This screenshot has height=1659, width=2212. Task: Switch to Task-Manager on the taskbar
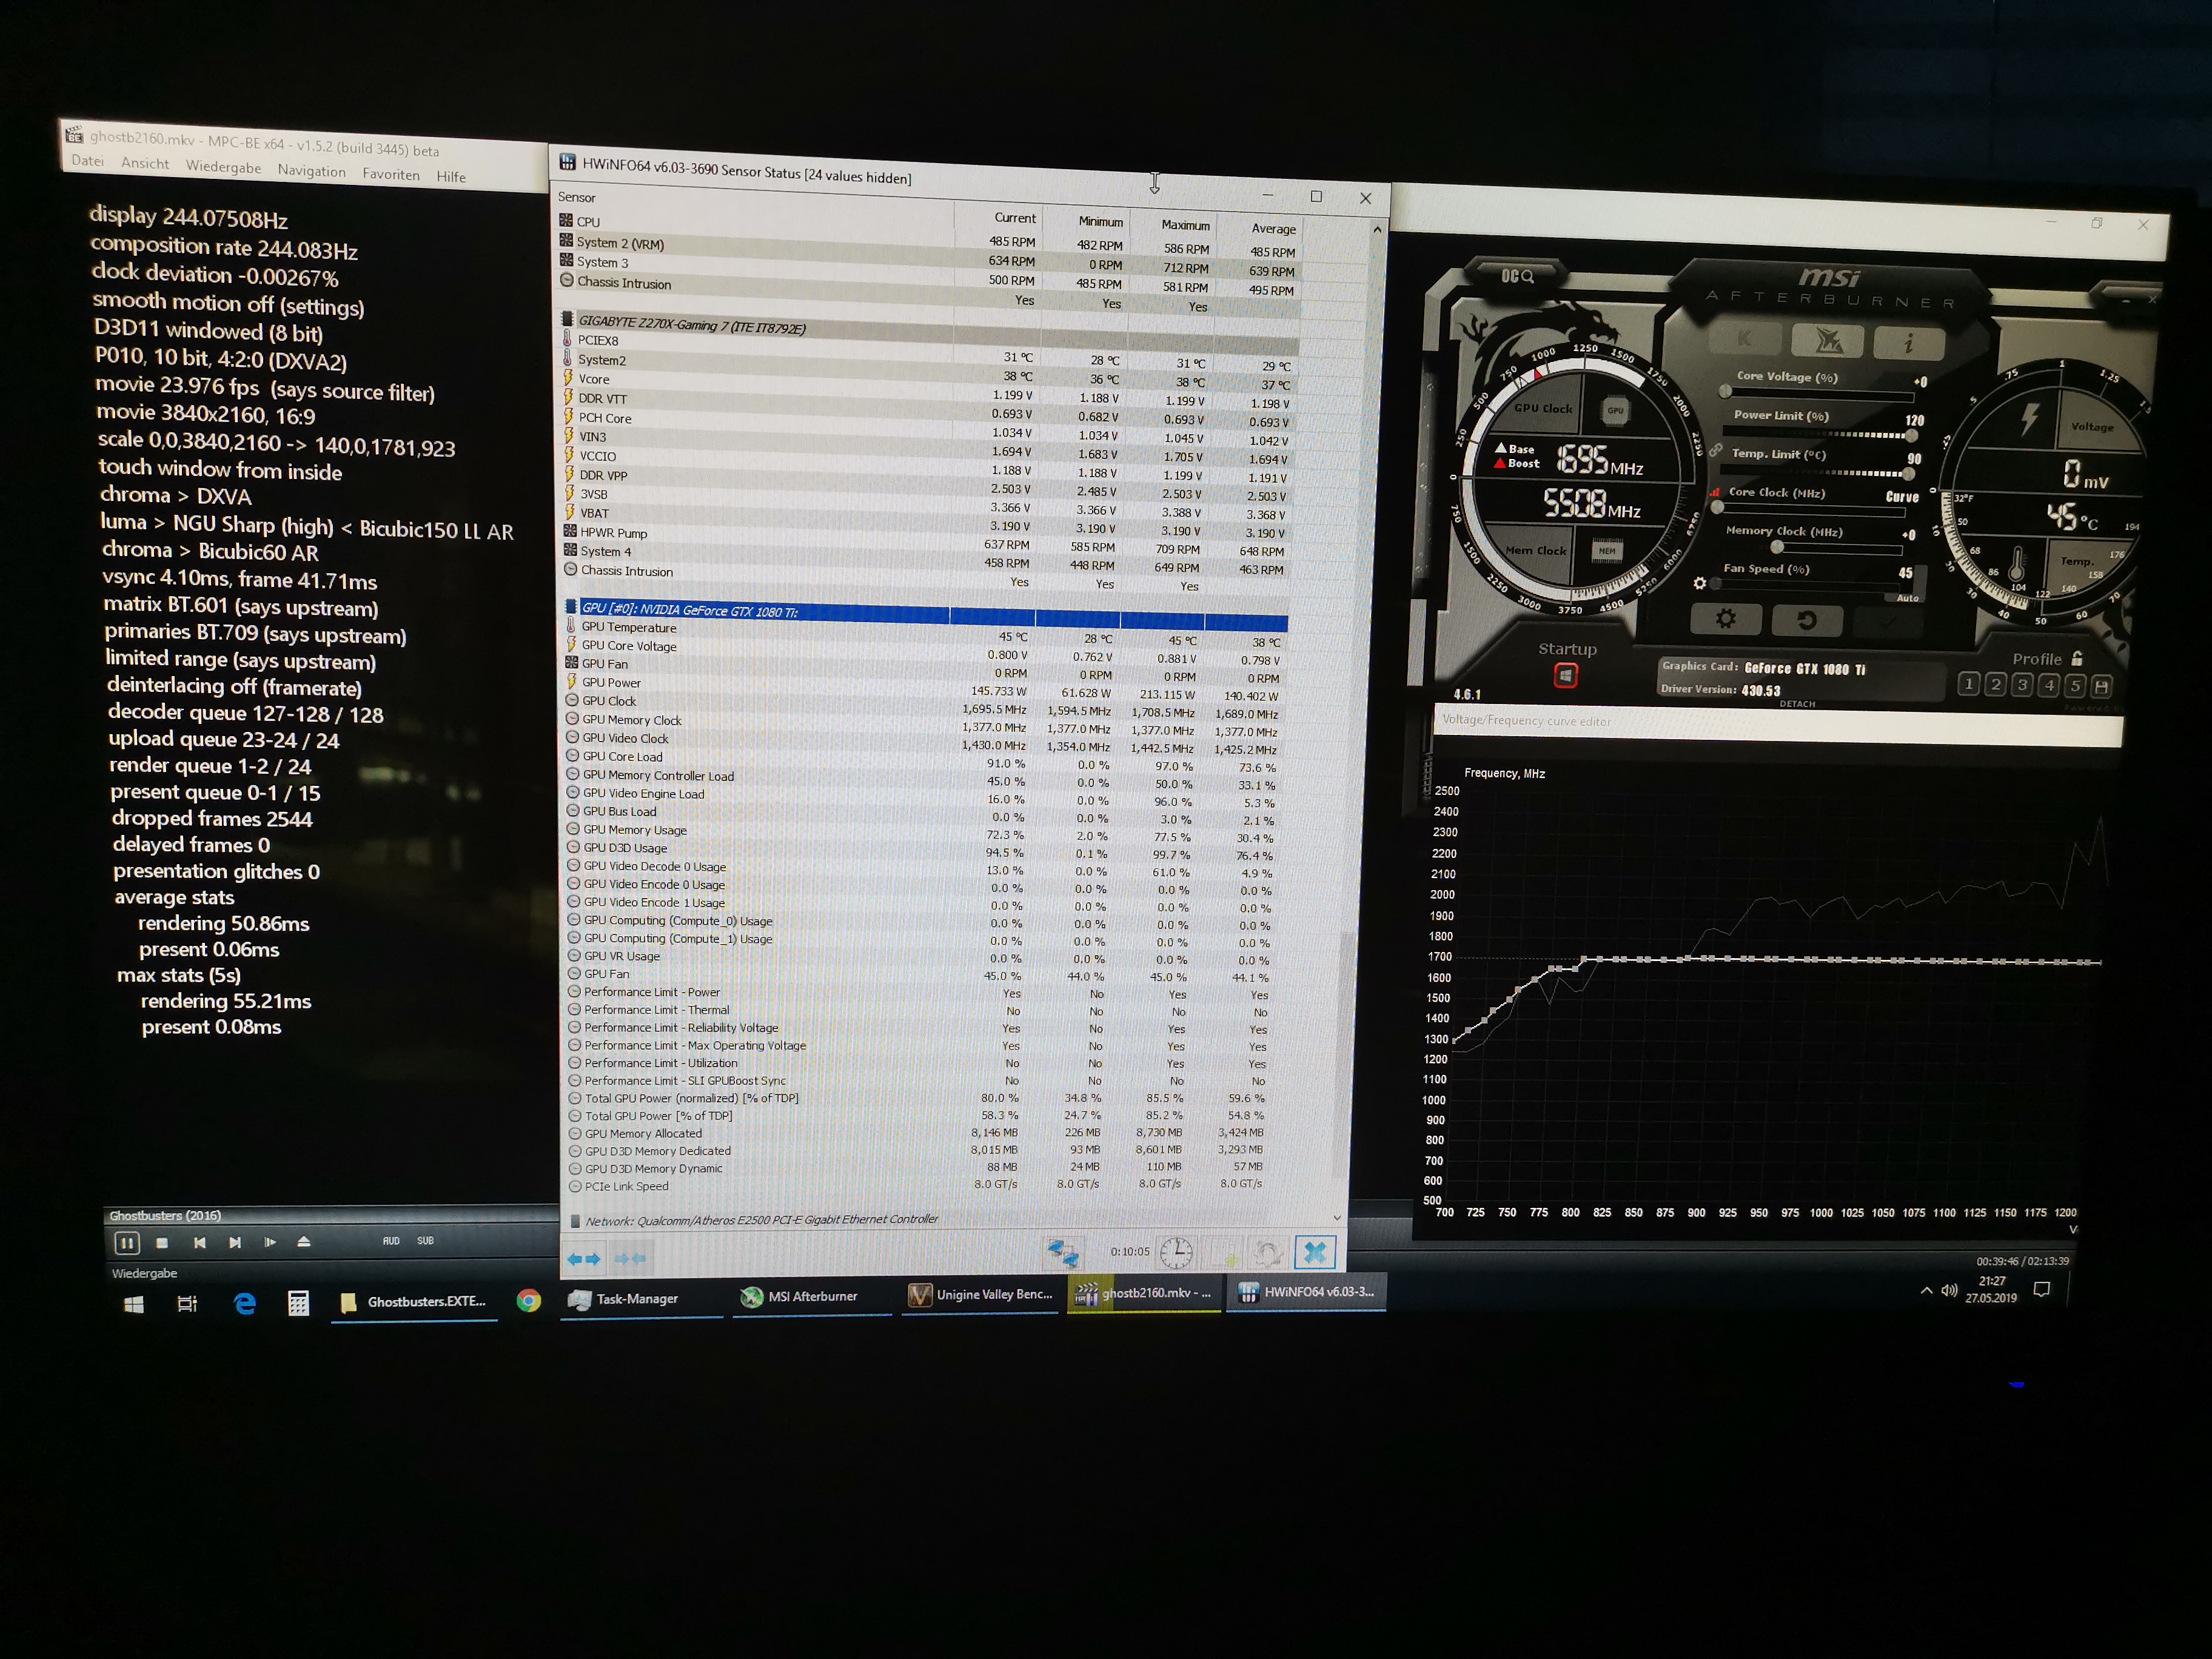pos(641,1299)
